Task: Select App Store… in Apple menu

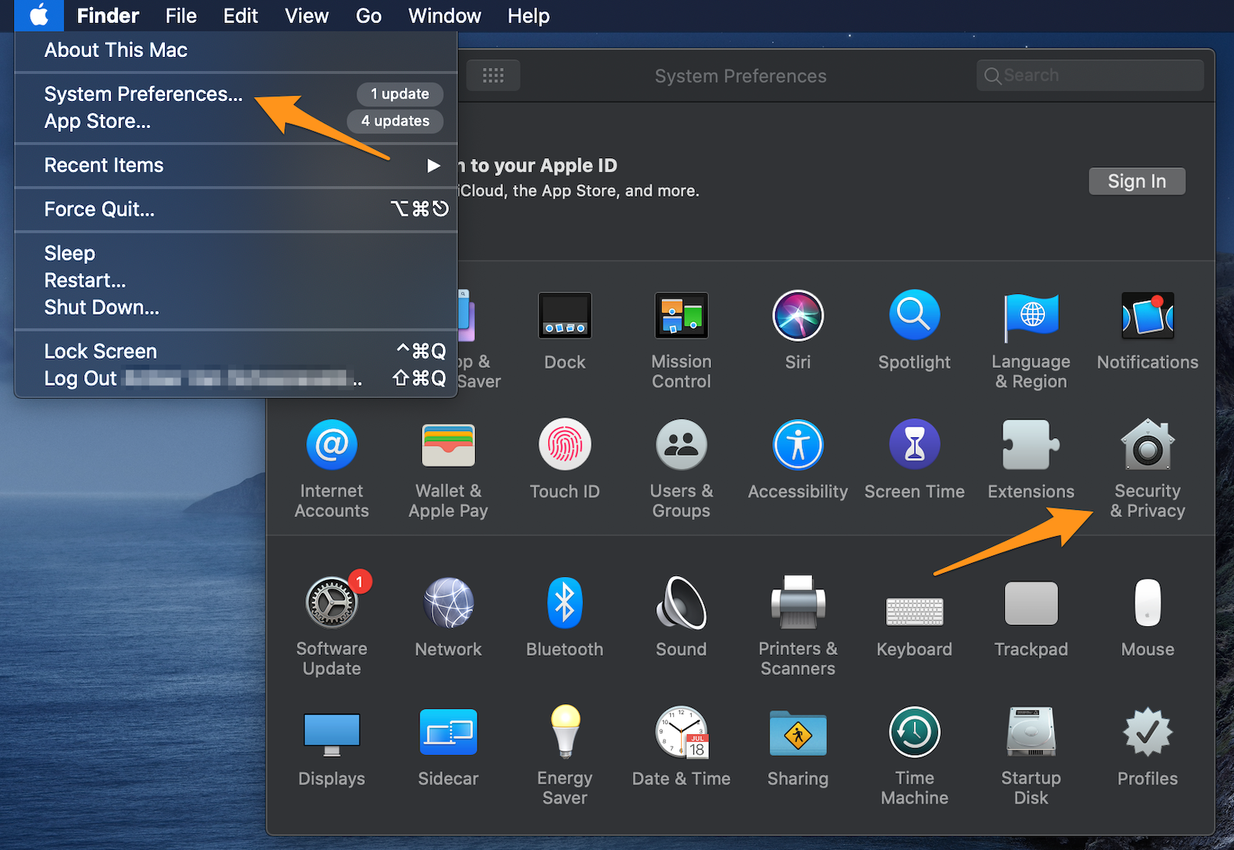Action: click(236, 121)
